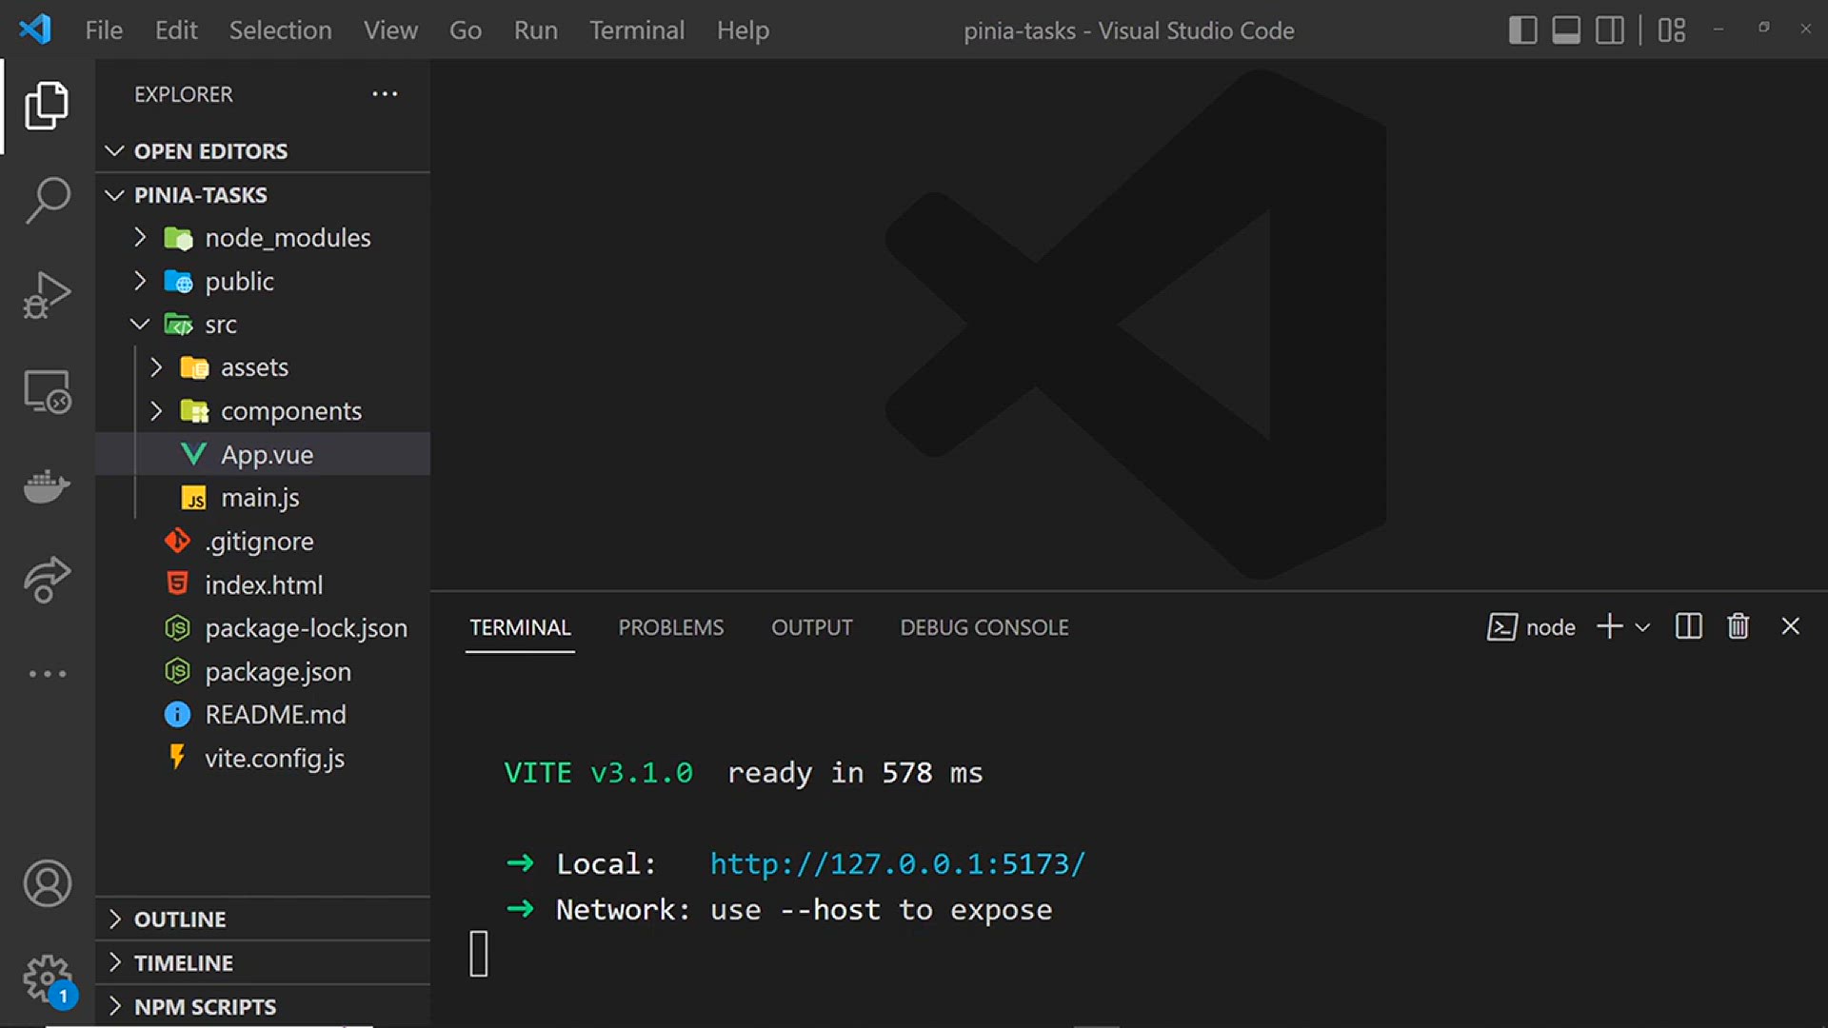Switch to the OUTPUT tab
The image size is (1828, 1028).
[812, 627]
